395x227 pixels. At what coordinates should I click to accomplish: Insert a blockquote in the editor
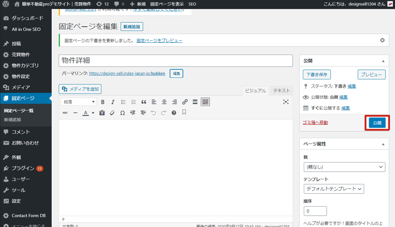click(x=144, y=102)
